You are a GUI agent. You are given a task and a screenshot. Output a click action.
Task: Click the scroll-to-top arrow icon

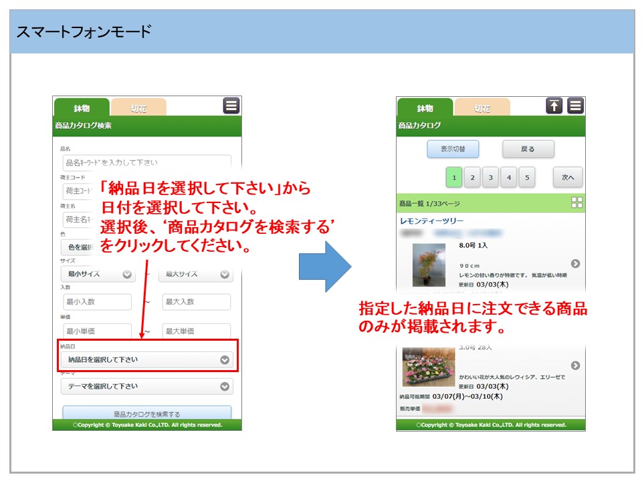click(554, 106)
